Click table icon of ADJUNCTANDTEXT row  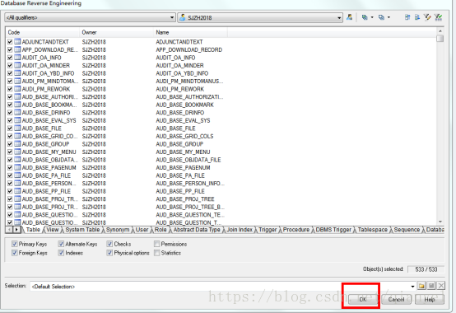pos(17,42)
